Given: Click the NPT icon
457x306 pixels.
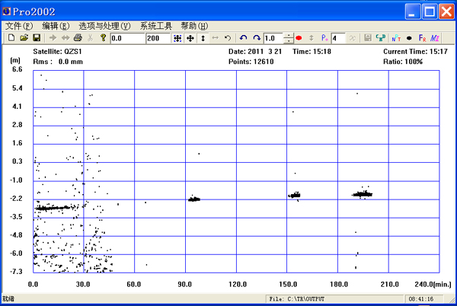Looking at the screenshot, I should (396, 38).
